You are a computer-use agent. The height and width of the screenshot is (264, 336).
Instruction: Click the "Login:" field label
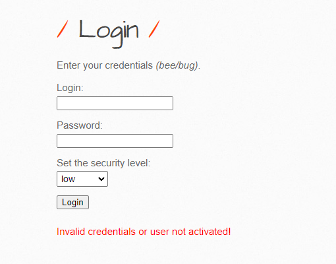point(70,88)
